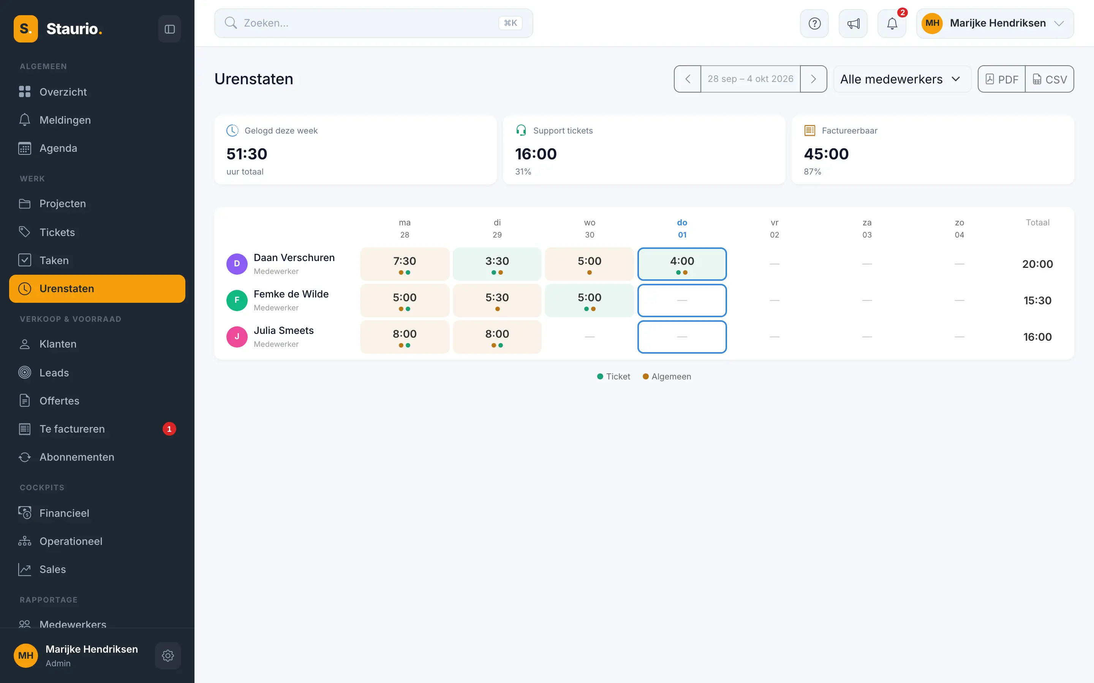The width and height of the screenshot is (1094, 683).
Task: Open the Alle medewerkers filter dropdown
Action: [x=902, y=79]
